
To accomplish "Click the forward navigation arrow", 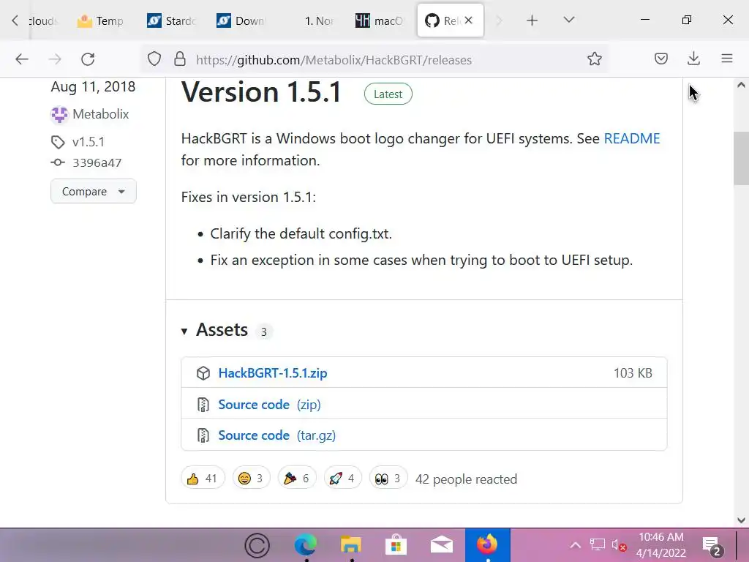I will point(55,59).
